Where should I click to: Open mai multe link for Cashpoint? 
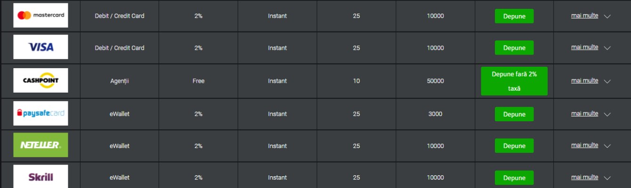(584, 80)
